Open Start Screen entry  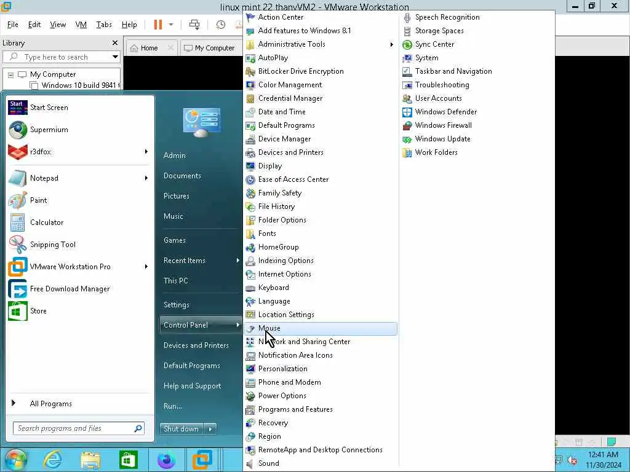[49, 108]
